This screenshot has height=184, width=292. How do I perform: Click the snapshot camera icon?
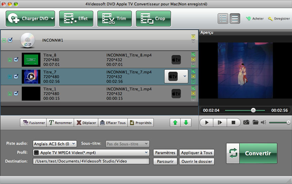[x=246, y=122]
